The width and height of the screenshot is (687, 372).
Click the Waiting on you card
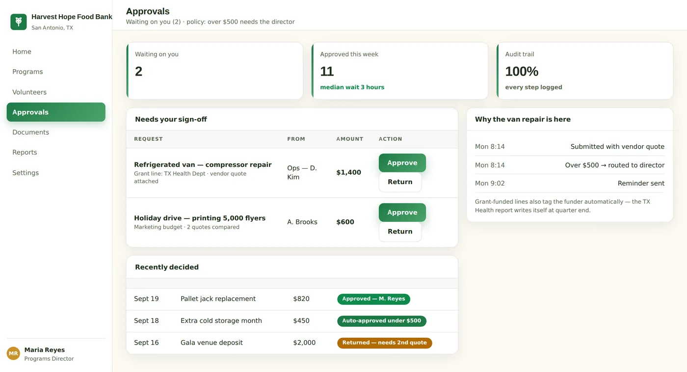pos(215,71)
